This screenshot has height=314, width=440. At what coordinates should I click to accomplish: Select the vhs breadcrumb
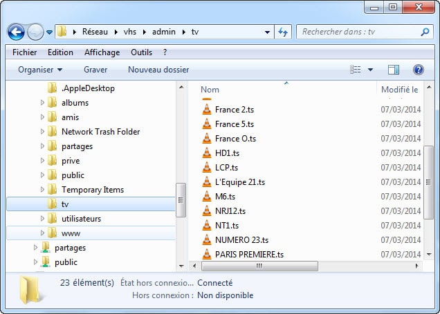130,32
